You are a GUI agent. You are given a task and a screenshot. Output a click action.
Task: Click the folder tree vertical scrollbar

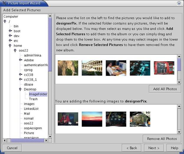click(x=50, y=89)
